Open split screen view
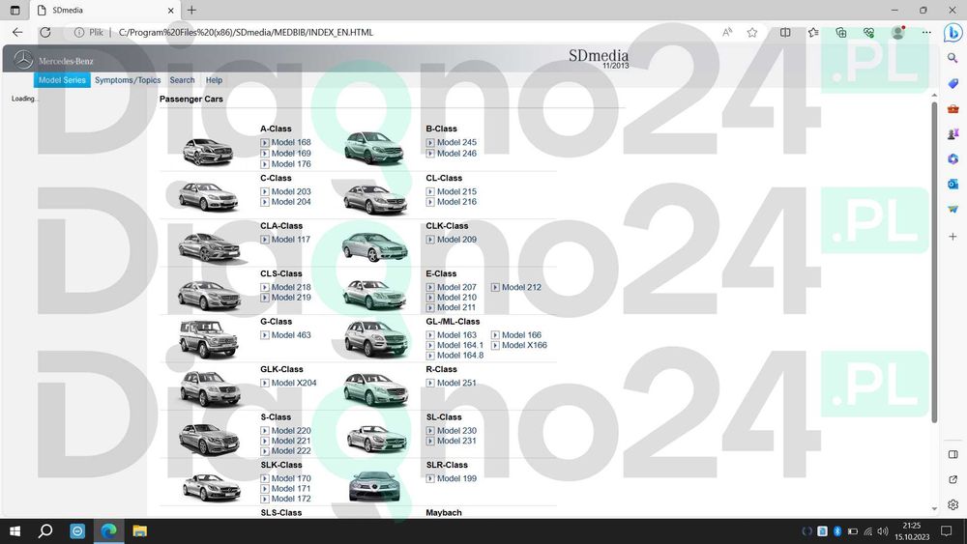Screen dimensions: 967x544 click(x=785, y=33)
